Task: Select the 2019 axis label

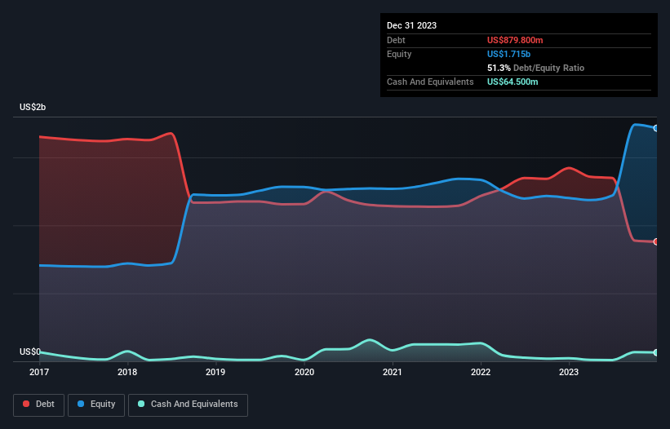Action: (215, 372)
